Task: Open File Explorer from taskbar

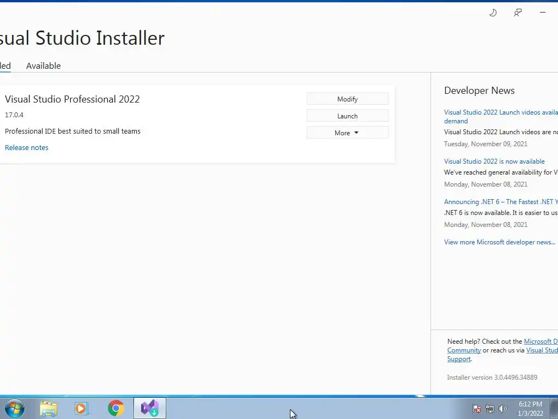Action: click(x=48, y=409)
